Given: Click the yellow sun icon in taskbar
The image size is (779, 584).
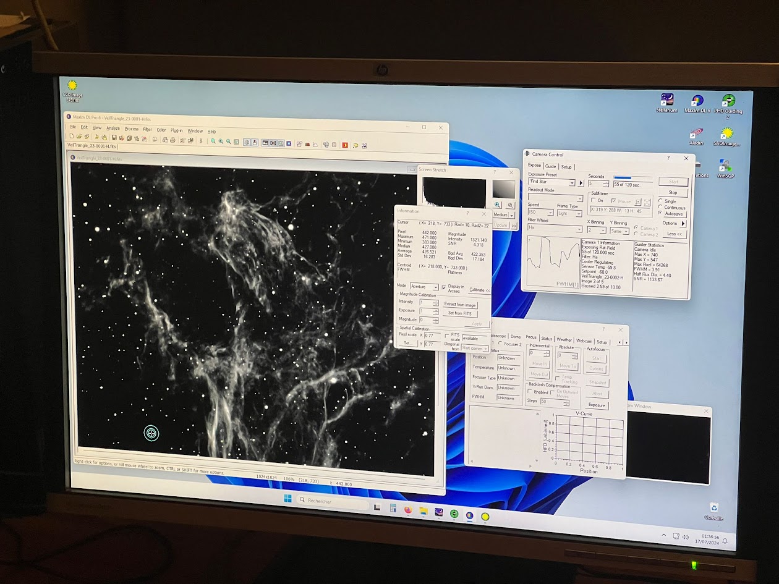Looking at the screenshot, I should [485, 517].
